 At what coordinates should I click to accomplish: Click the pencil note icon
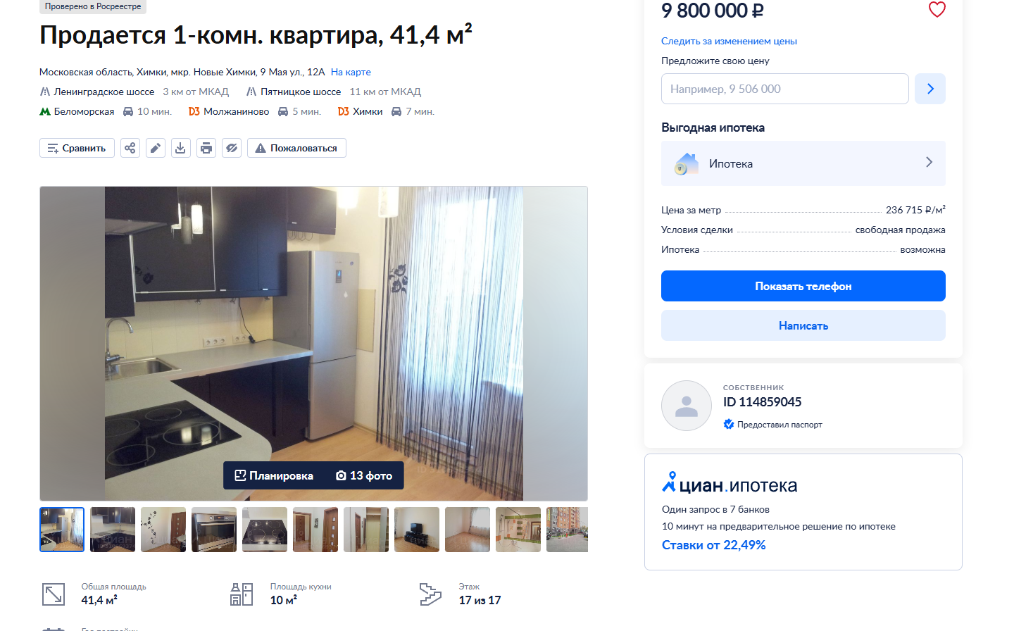156,148
